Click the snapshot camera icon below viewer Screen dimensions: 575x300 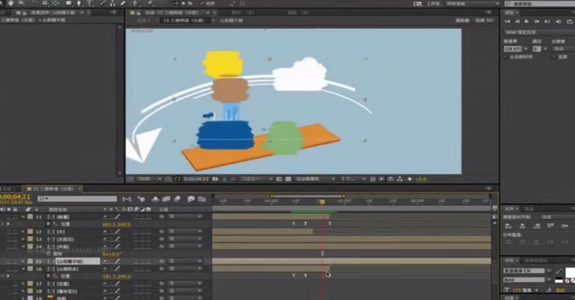tap(215, 179)
